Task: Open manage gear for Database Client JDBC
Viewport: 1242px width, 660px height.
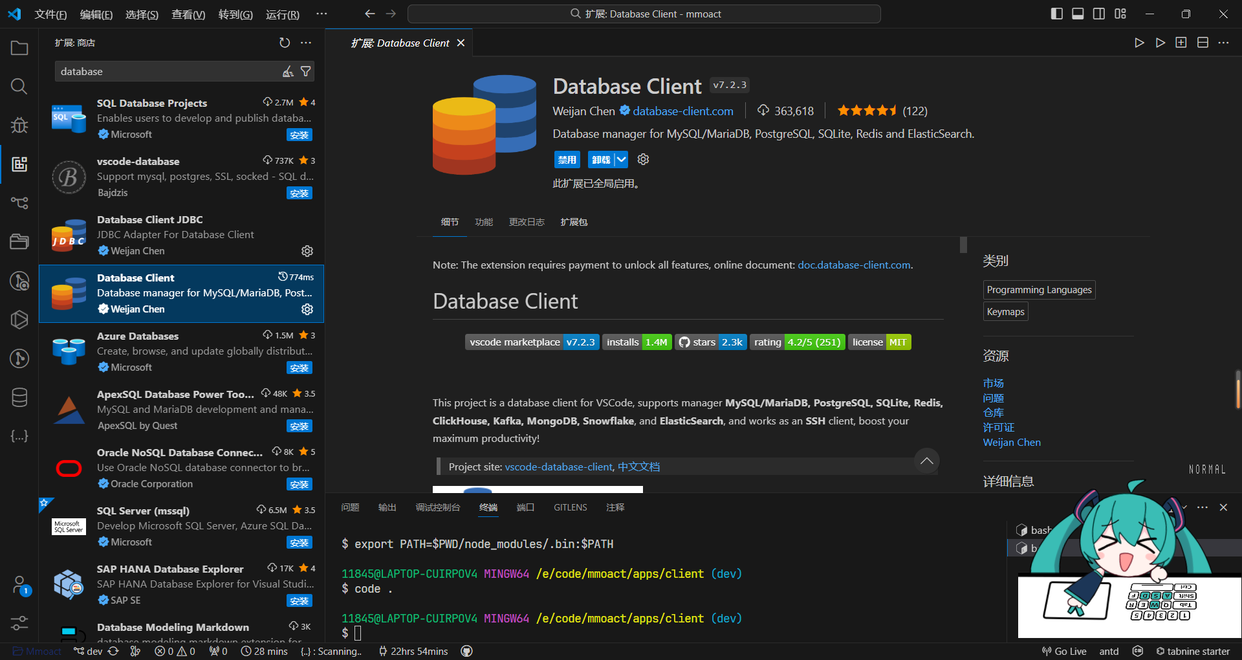Action: tap(307, 251)
